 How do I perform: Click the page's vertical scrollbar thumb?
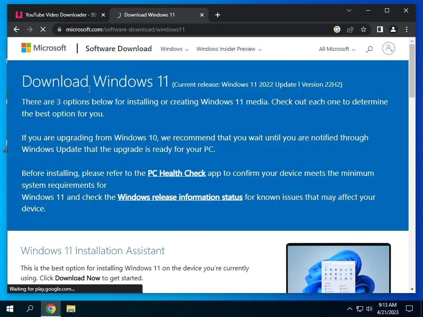pos(412,71)
